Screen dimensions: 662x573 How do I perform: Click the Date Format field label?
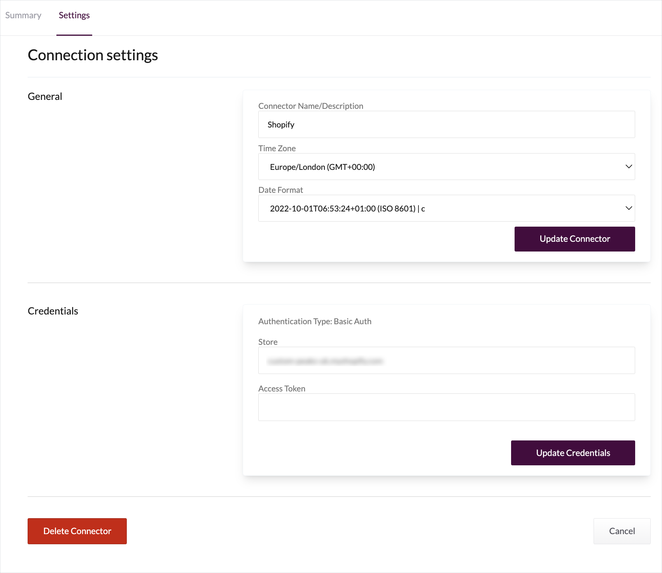point(280,190)
